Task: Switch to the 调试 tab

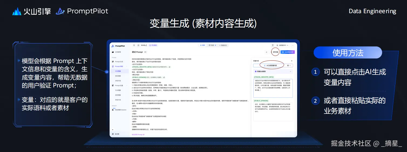Action: click(x=203, y=45)
